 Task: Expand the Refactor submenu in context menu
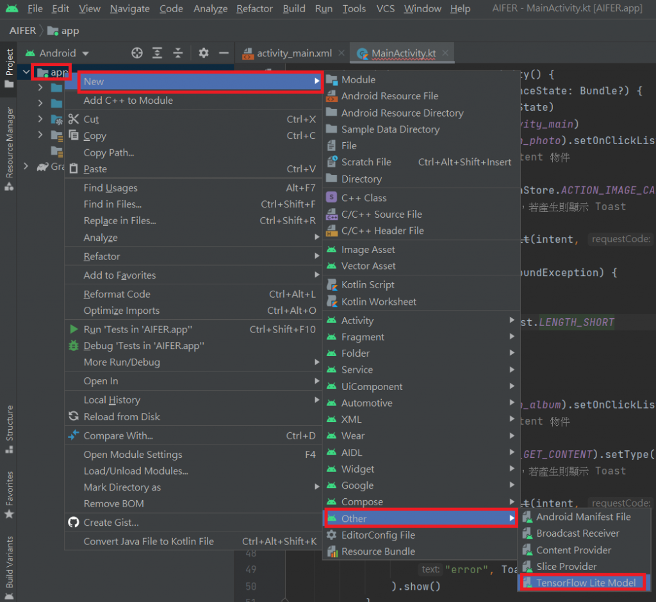[x=193, y=256]
